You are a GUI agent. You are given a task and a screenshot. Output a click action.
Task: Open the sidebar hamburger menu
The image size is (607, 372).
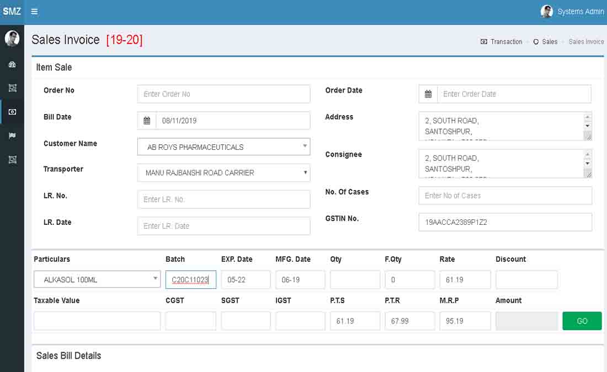click(x=34, y=11)
